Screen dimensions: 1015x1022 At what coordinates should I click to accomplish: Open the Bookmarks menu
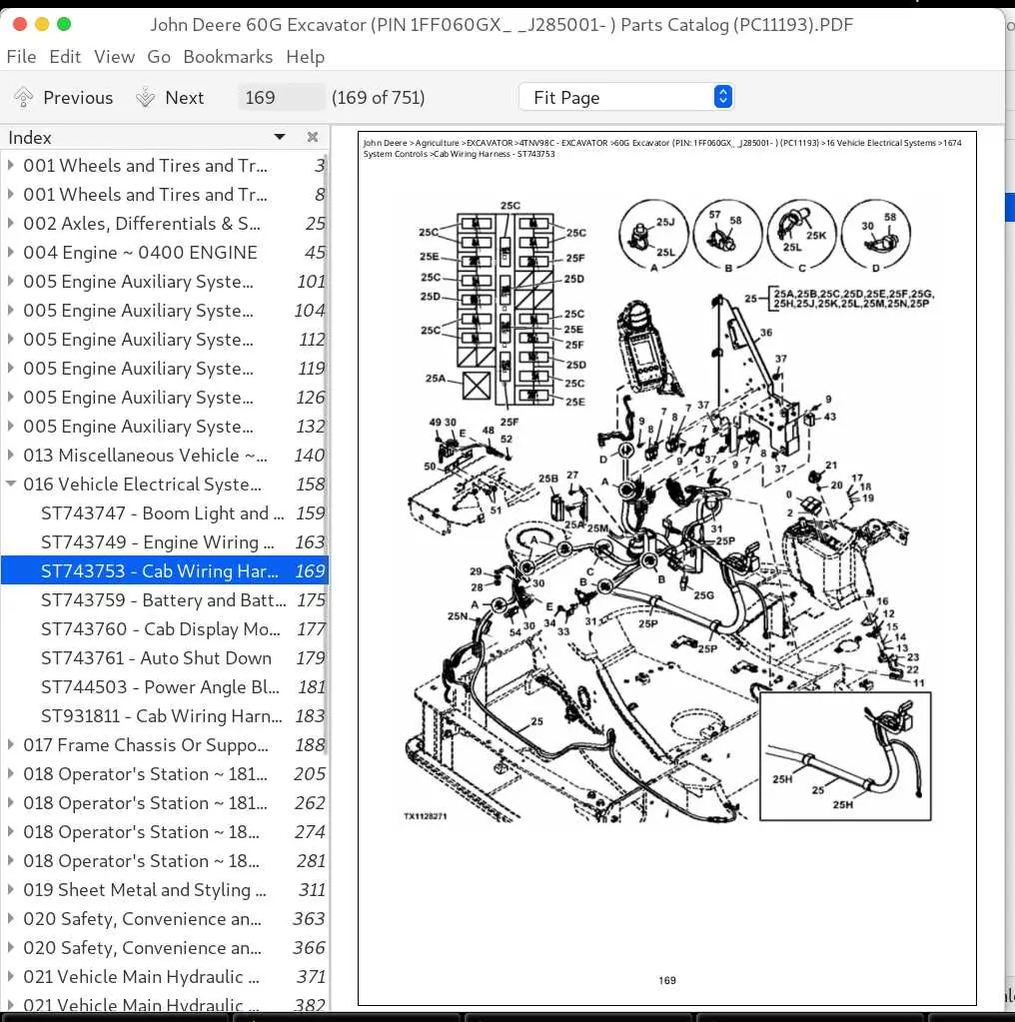(x=228, y=57)
